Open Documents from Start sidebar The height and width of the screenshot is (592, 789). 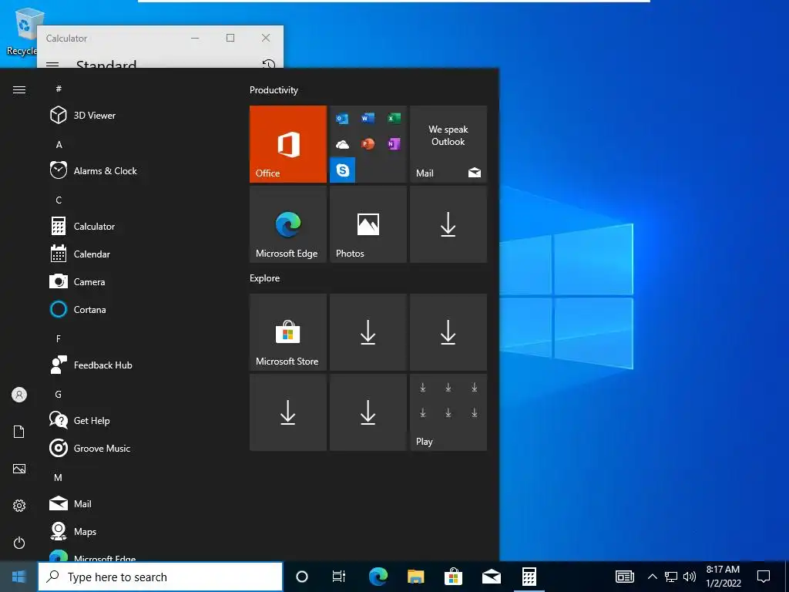pyautogui.click(x=19, y=432)
